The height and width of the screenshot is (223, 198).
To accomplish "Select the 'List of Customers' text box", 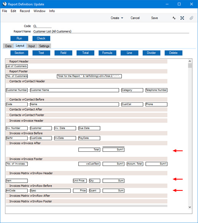I will (x=16, y=66).
